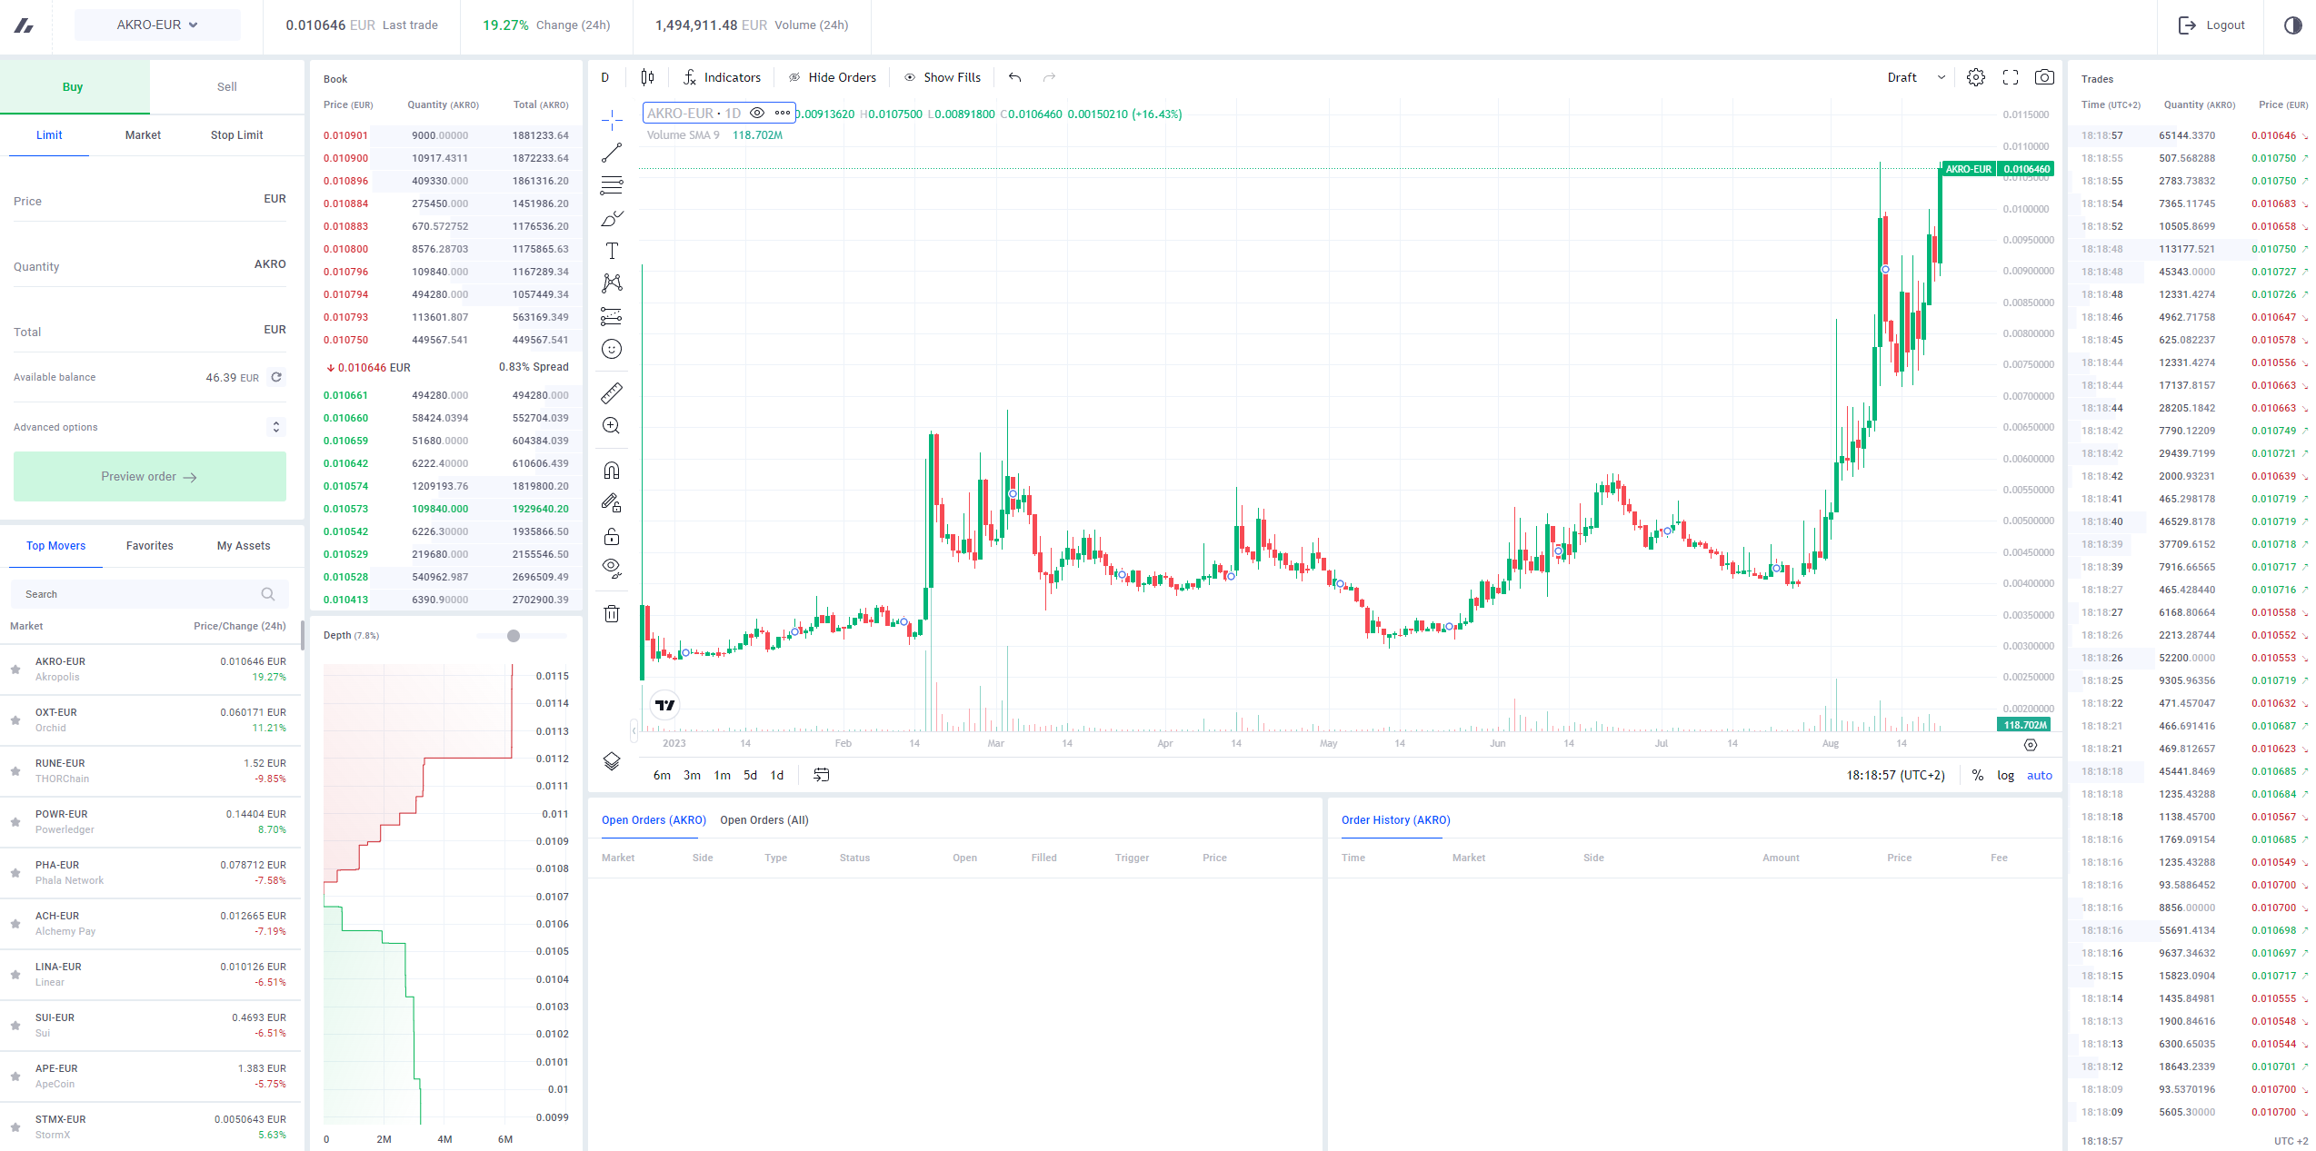
Task: Enable Magnet mode on the chart
Action: click(611, 470)
